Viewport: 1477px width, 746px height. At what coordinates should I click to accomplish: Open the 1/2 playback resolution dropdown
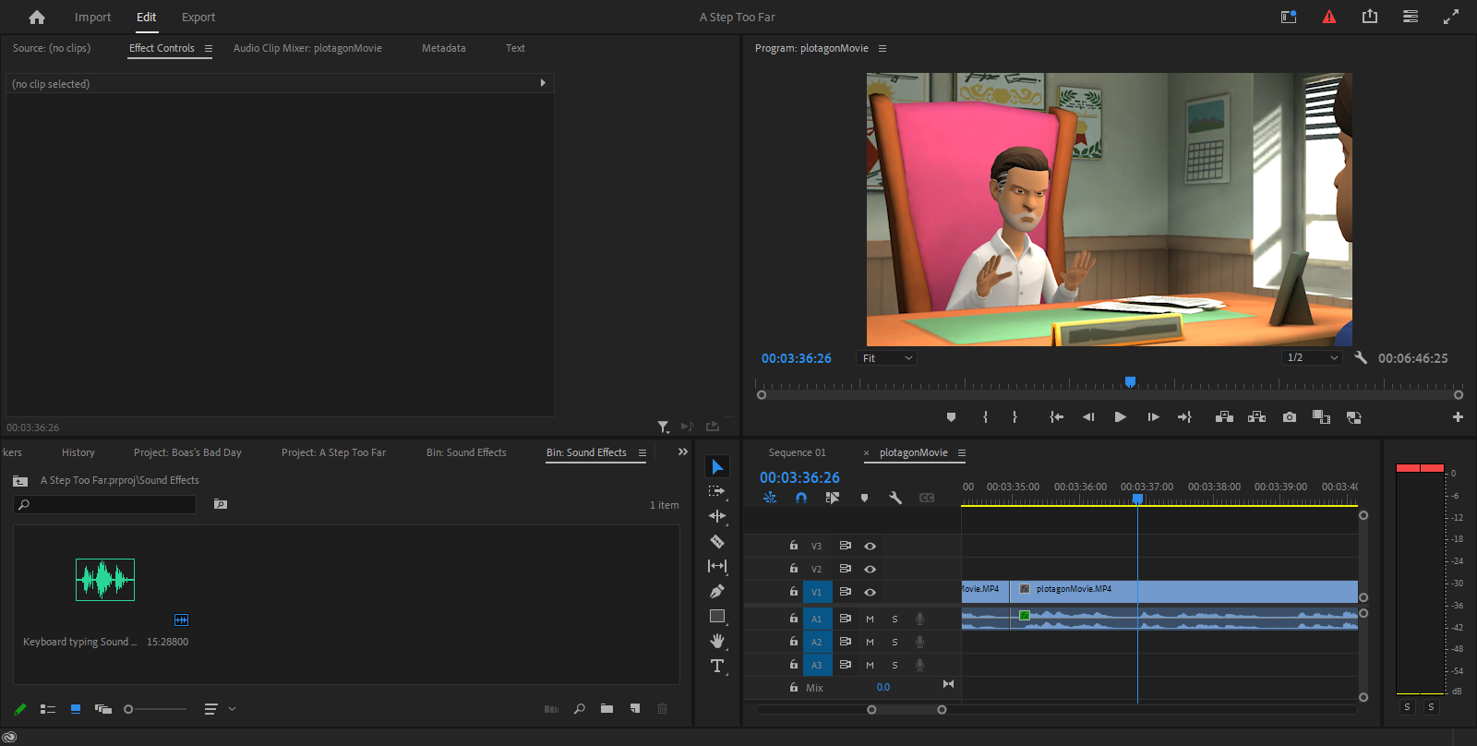1312,358
